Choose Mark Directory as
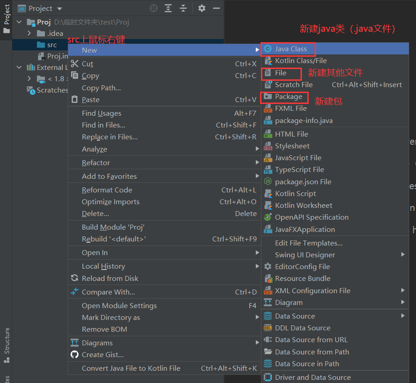 click(x=165, y=317)
